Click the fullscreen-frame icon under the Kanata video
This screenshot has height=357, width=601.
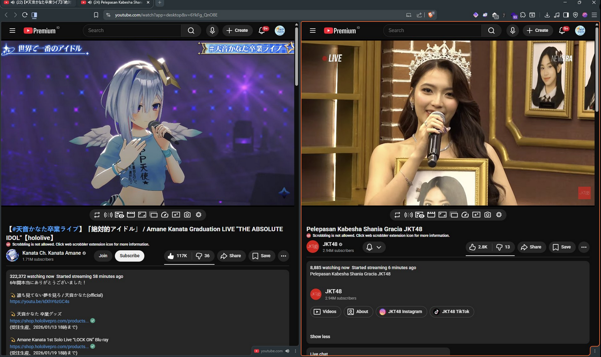(x=142, y=215)
